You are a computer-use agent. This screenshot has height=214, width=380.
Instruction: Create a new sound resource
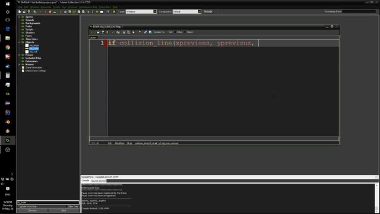[65, 12]
